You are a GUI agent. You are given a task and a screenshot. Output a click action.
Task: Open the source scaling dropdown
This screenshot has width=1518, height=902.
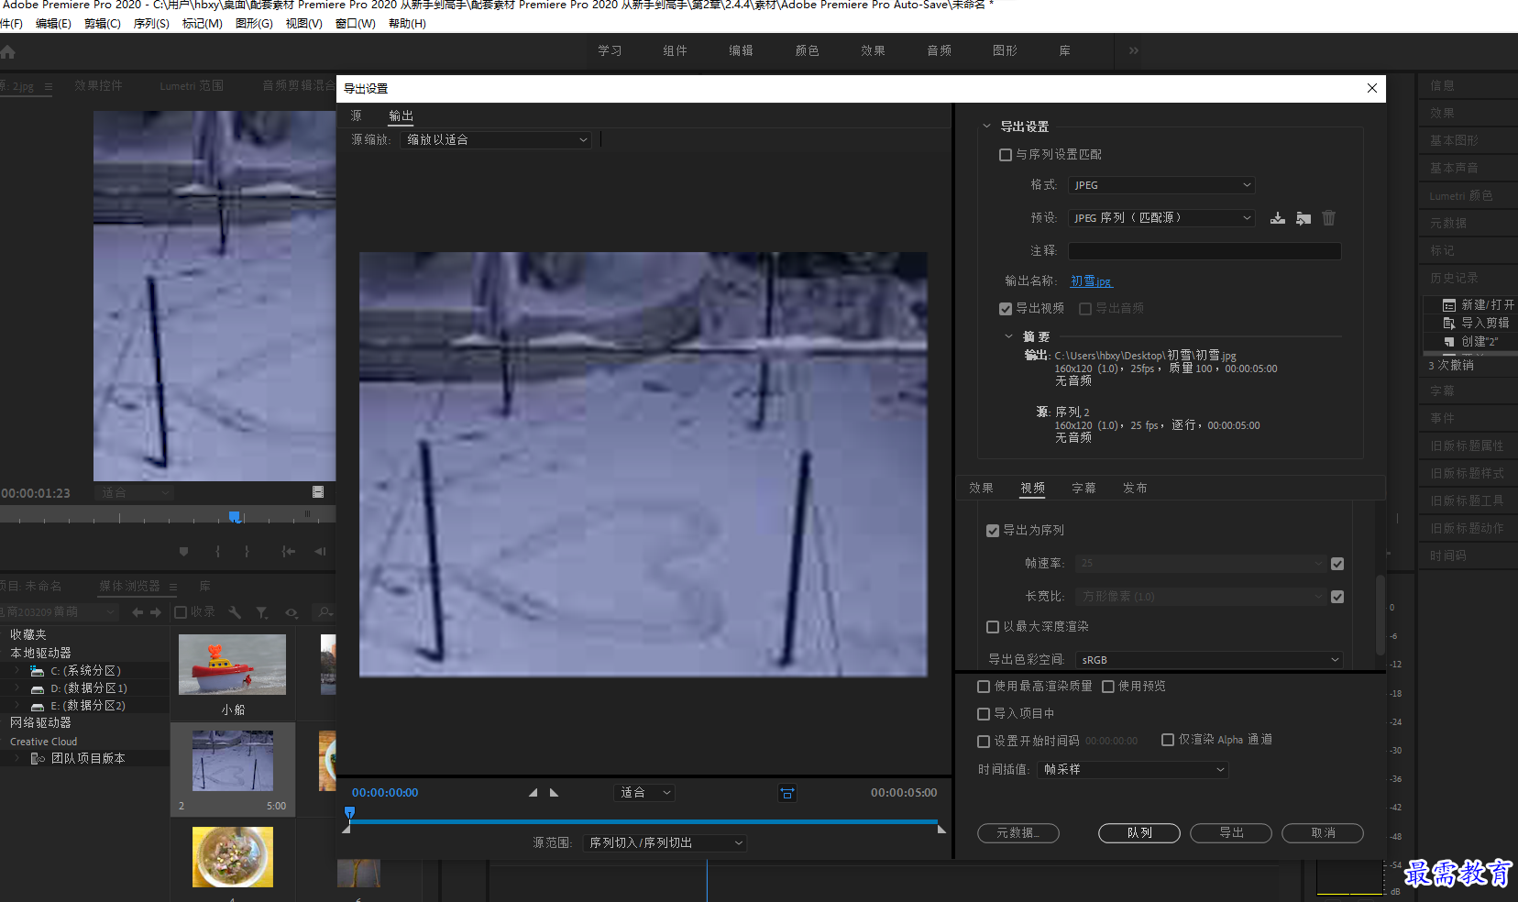point(495,140)
